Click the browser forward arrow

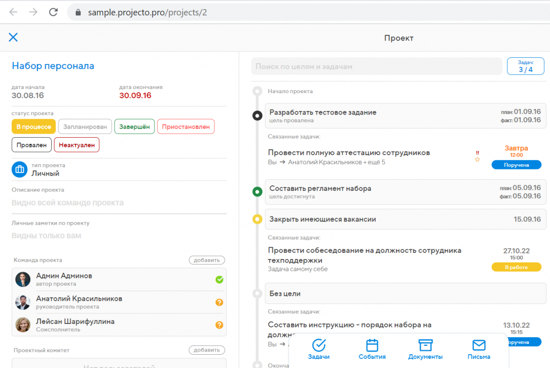[33, 12]
